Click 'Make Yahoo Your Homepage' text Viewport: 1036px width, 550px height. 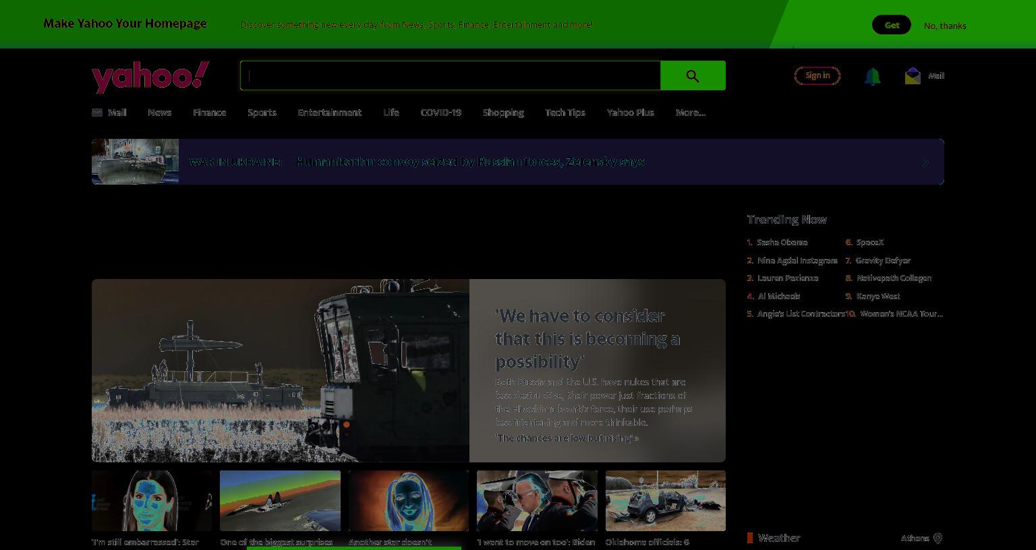(125, 24)
